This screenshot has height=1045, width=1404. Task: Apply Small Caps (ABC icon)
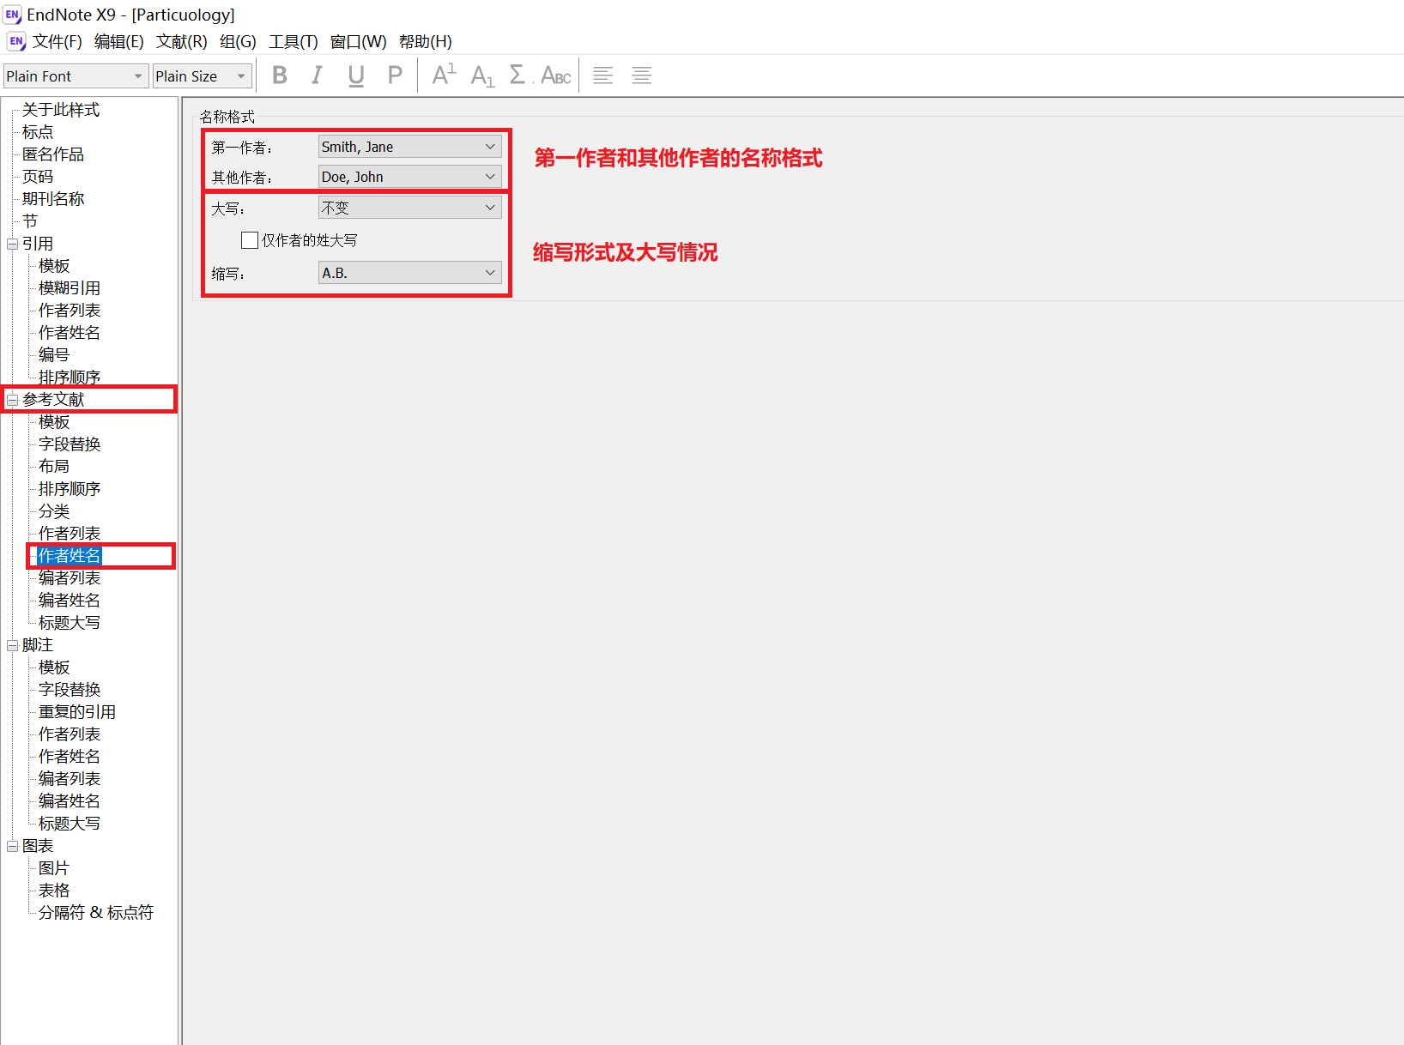click(x=556, y=76)
